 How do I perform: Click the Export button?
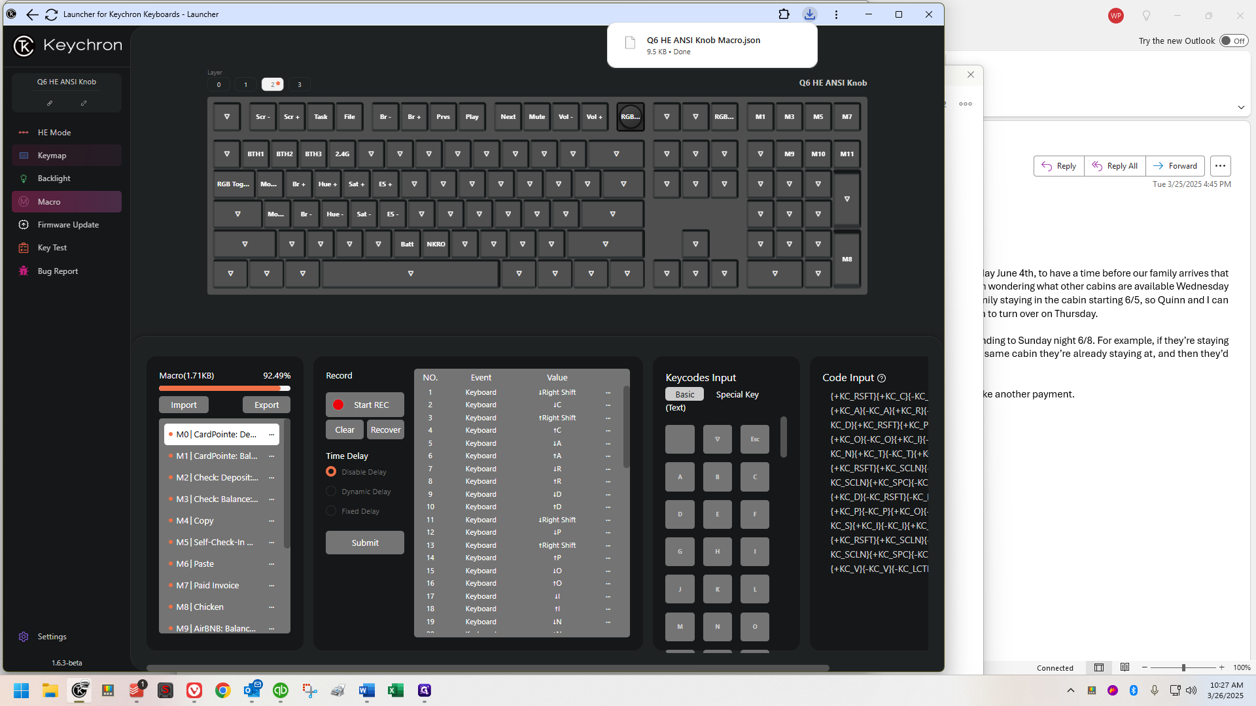pos(266,405)
